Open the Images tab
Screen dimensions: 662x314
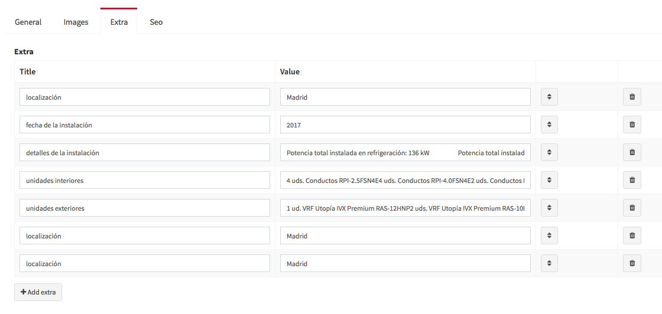point(76,22)
